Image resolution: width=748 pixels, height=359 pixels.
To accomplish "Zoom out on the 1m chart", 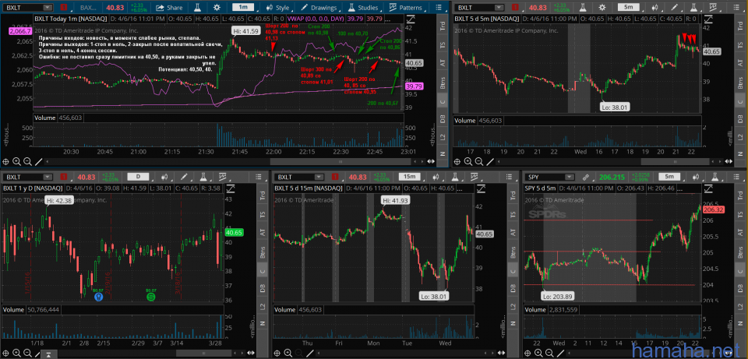I will click(27, 162).
